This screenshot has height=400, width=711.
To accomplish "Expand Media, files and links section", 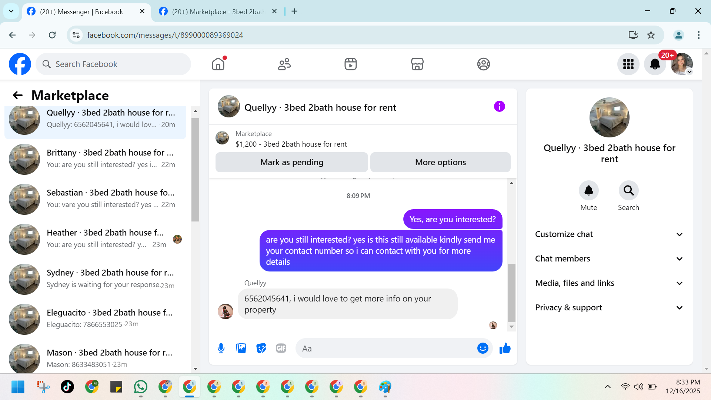I will pyautogui.click(x=609, y=283).
